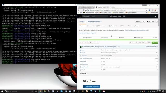Open the Projects tab
166x93 pixels.
113,26
